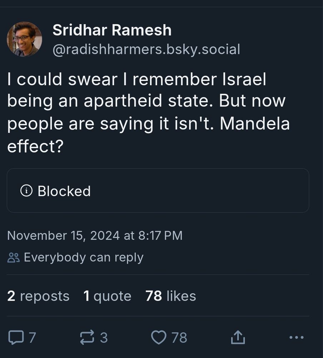323x358 pixels.
Task: Open the 1 quote list
Action: (x=107, y=296)
